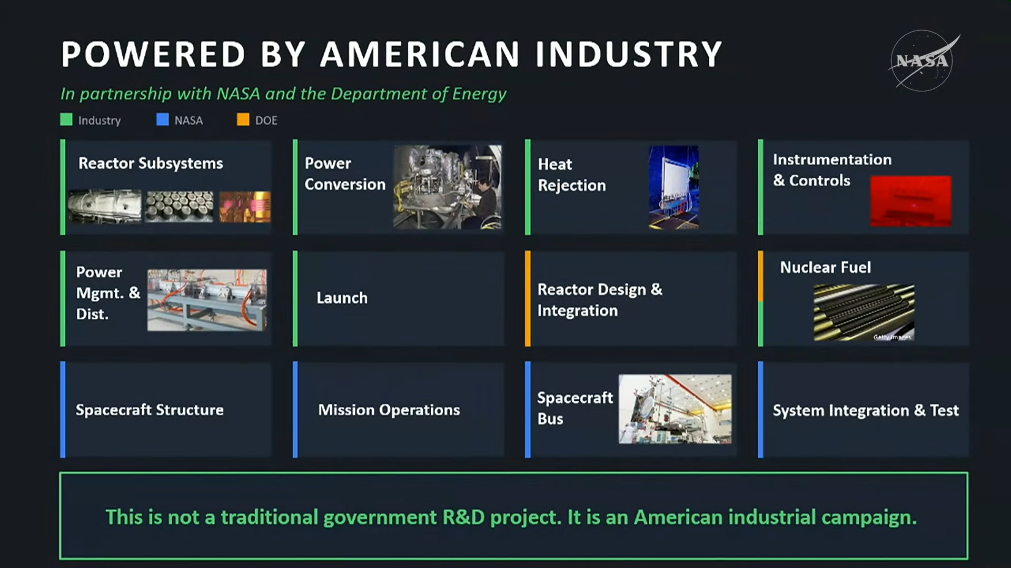Select the Launch tile
This screenshot has width=1011, height=568.
point(398,298)
